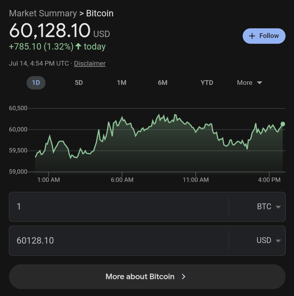Show the 6M price history
The height and width of the screenshot is (296, 294).
(163, 83)
